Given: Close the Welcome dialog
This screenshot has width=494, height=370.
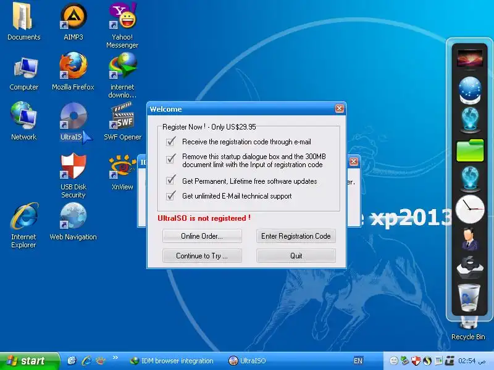Looking at the screenshot, I should (339, 109).
